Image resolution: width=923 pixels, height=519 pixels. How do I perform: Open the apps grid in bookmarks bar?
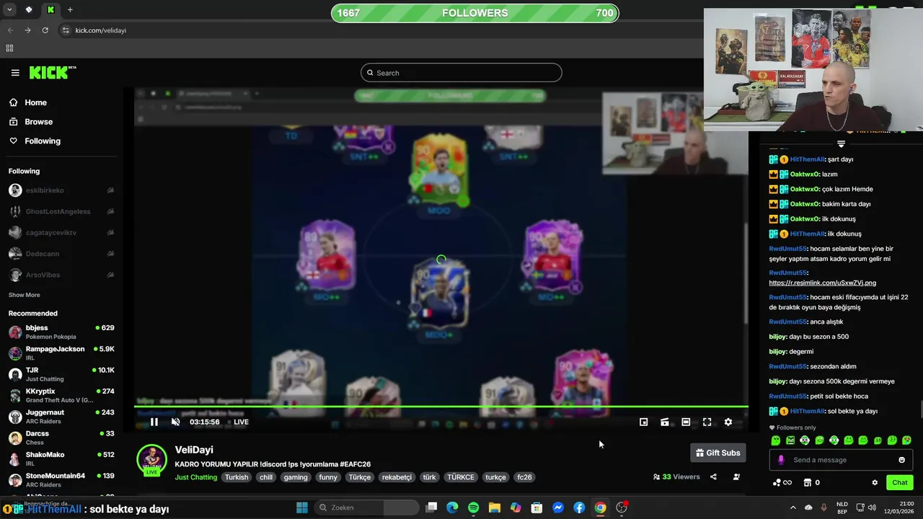[9, 48]
